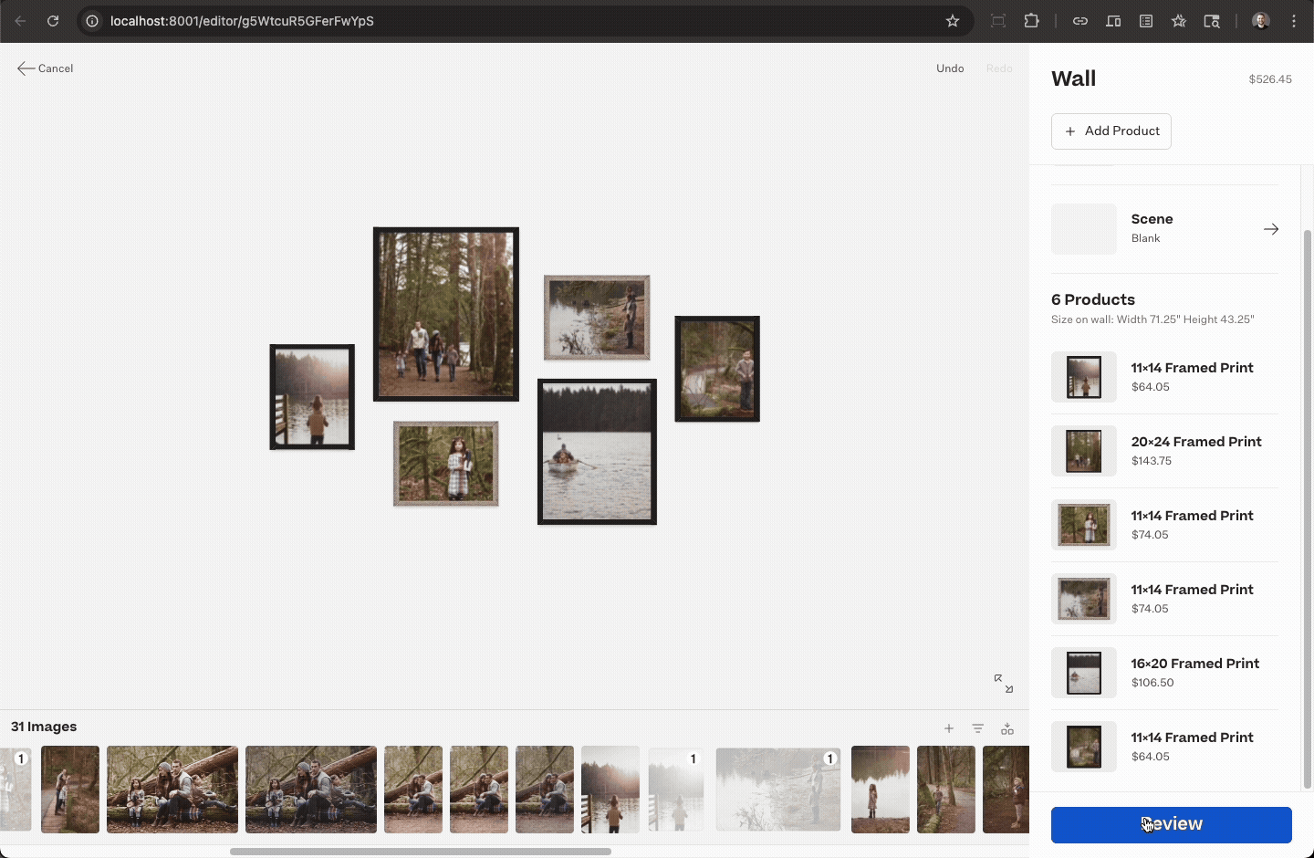Screen dimensions: 1314x858
Task: Click the horizontal image strip scrollbar
Action: tap(420, 852)
